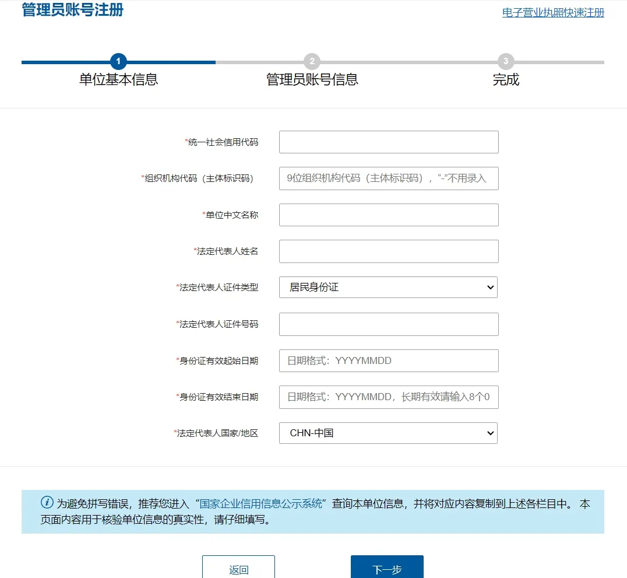Select the 管理员账号信息 step label
627x578 pixels.
(x=312, y=80)
